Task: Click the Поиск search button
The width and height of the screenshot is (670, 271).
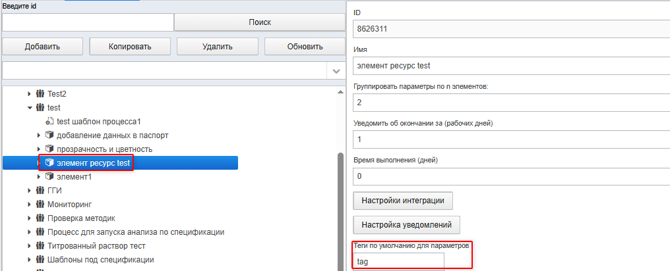Action: (259, 22)
